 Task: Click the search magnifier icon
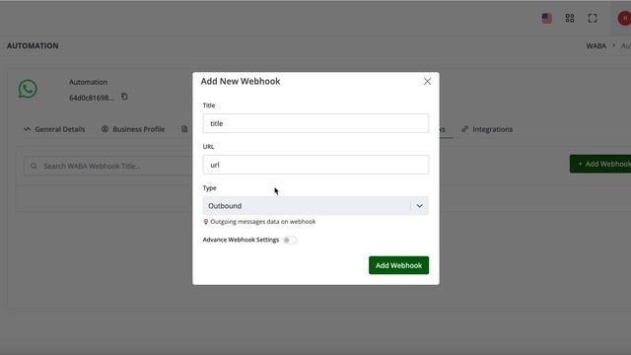pos(34,166)
